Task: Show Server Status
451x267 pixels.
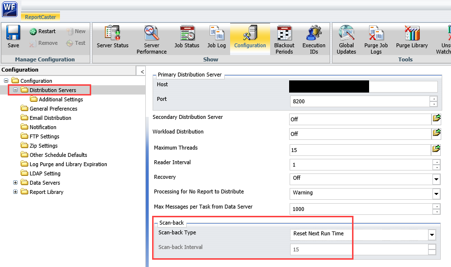Action: coord(113,37)
